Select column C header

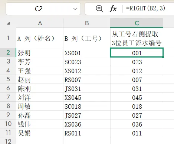[x=137, y=23]
